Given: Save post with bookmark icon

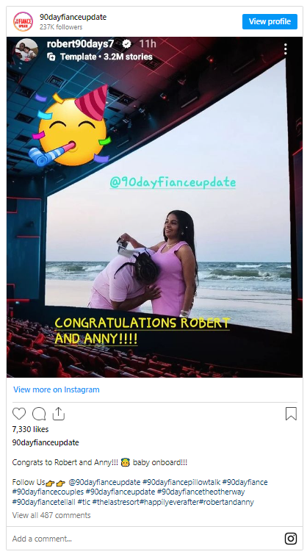Looking at the screenshot, I should [291, 414].
